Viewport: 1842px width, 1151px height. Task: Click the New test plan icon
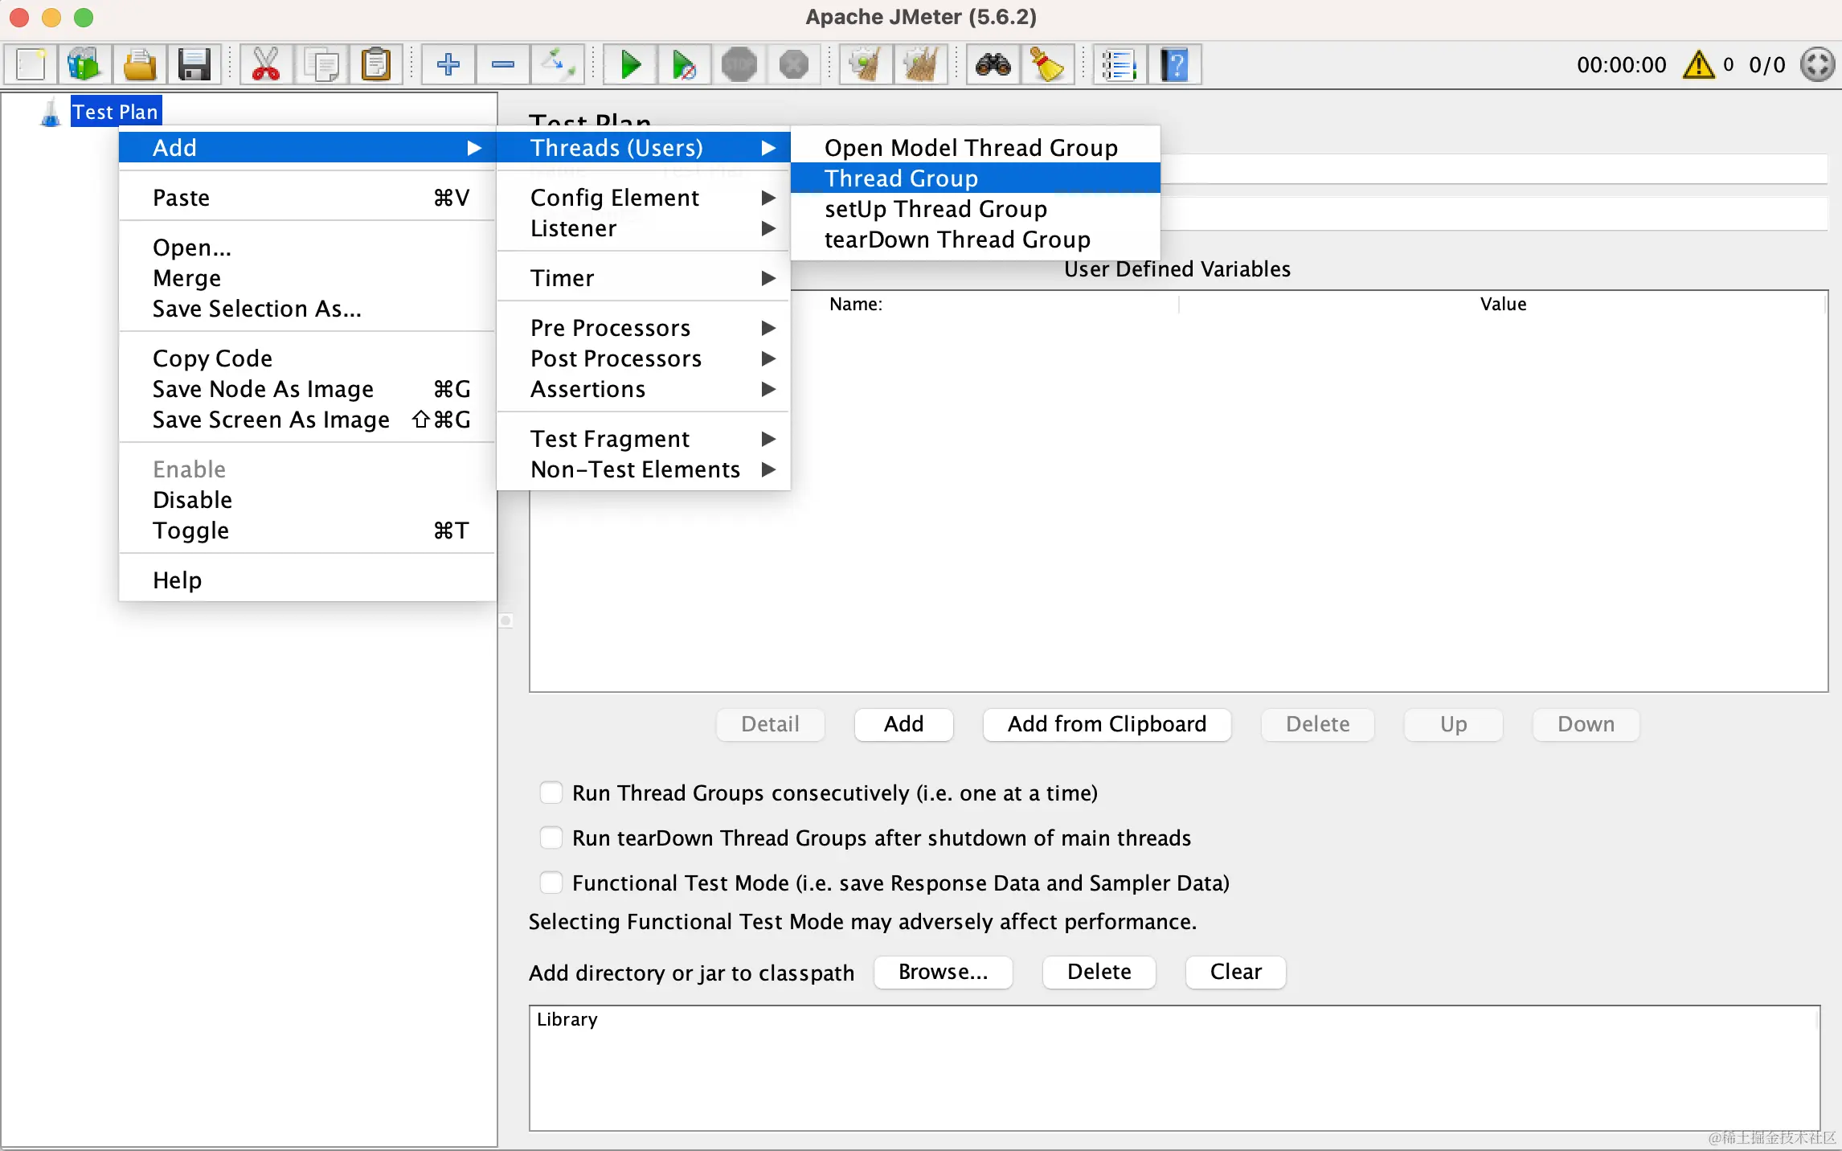pyautogui.click(x=31, y=64)
